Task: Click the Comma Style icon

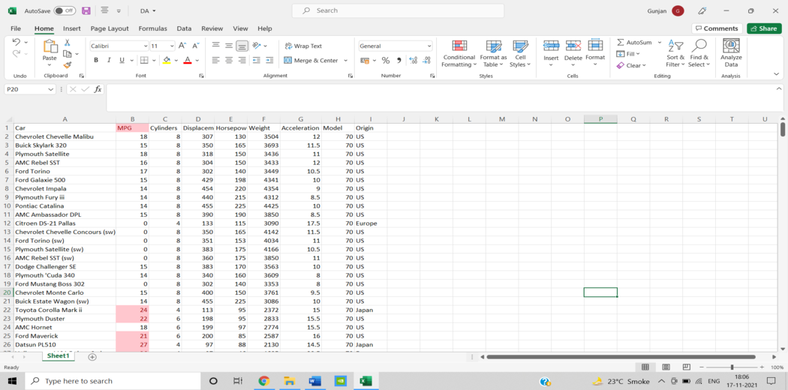Action: click(399, 60)
